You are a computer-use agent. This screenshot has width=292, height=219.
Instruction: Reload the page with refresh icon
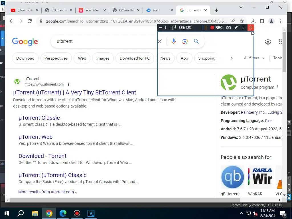coord(30,21)
